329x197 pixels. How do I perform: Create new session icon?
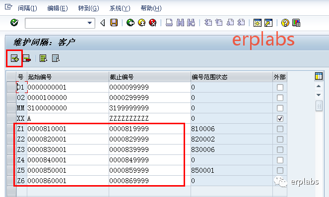click(x=258, y=23)
